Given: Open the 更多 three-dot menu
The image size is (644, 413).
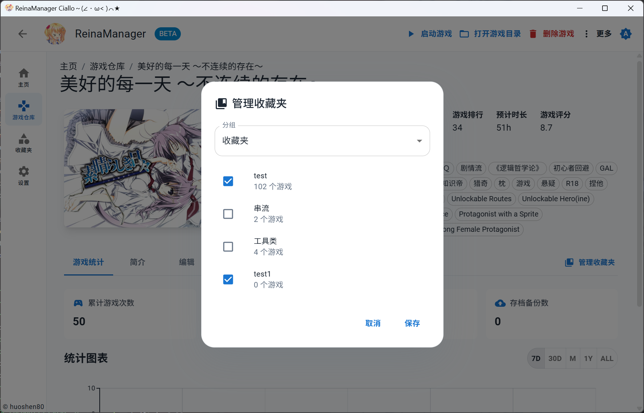Looking at the screenshot, I should (x=599, y=34).
